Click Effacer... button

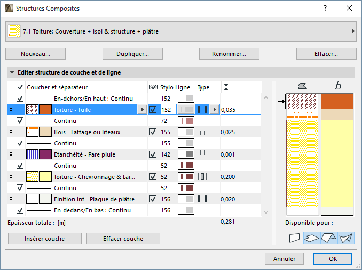tap(326, 54)
